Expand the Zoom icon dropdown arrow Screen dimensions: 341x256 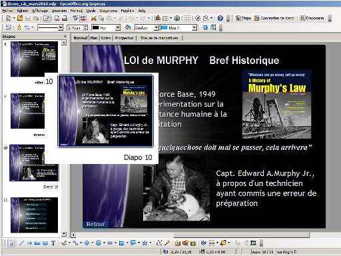pos(211,18)
